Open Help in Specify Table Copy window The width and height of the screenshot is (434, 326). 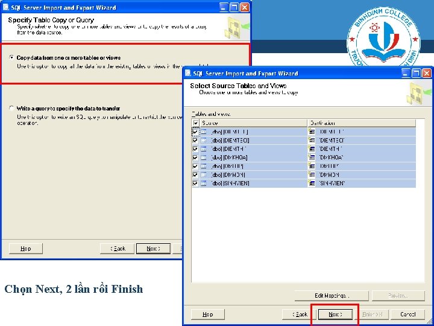pos(25,249)
